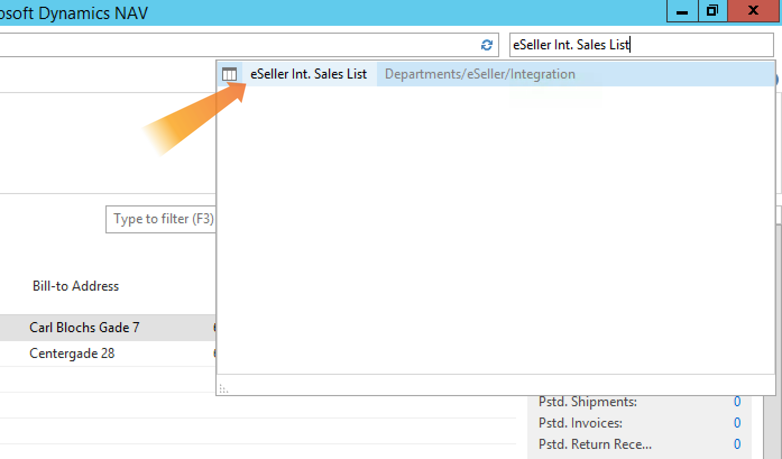
Task: Focus the search box containing eSeller Int. Sales List
Action: pos(641,45)
